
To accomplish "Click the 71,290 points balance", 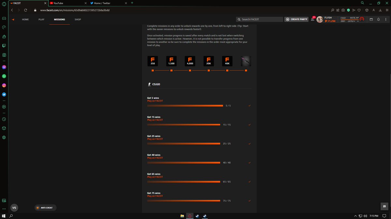I will point(330,21).
